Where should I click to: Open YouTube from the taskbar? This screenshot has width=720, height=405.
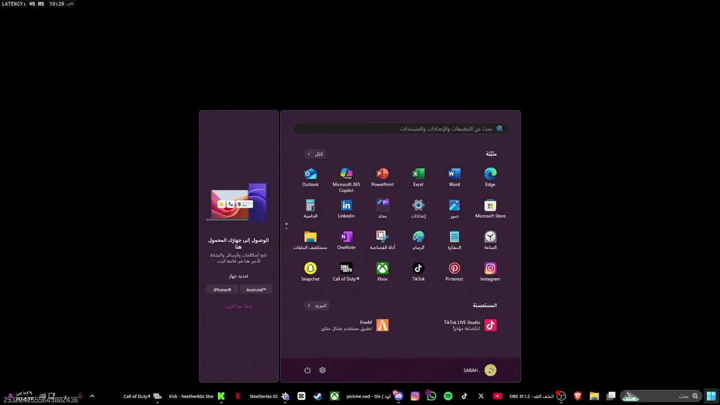point(497,396)
